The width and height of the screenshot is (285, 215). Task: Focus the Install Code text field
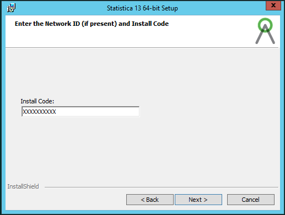tap(80, 112)
